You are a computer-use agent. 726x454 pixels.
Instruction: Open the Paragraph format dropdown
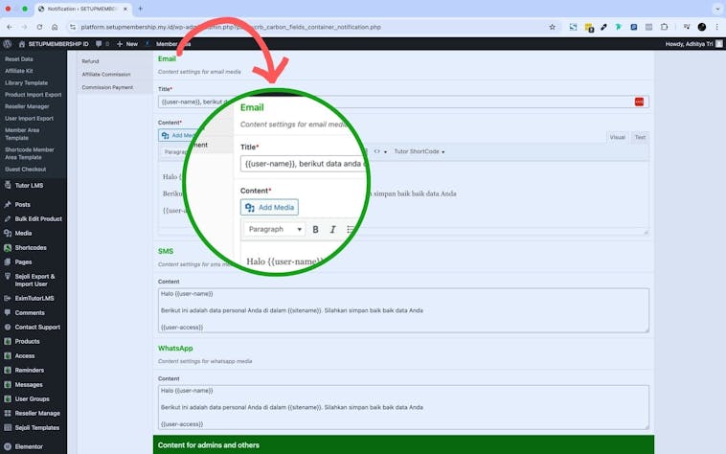(275, 229)
